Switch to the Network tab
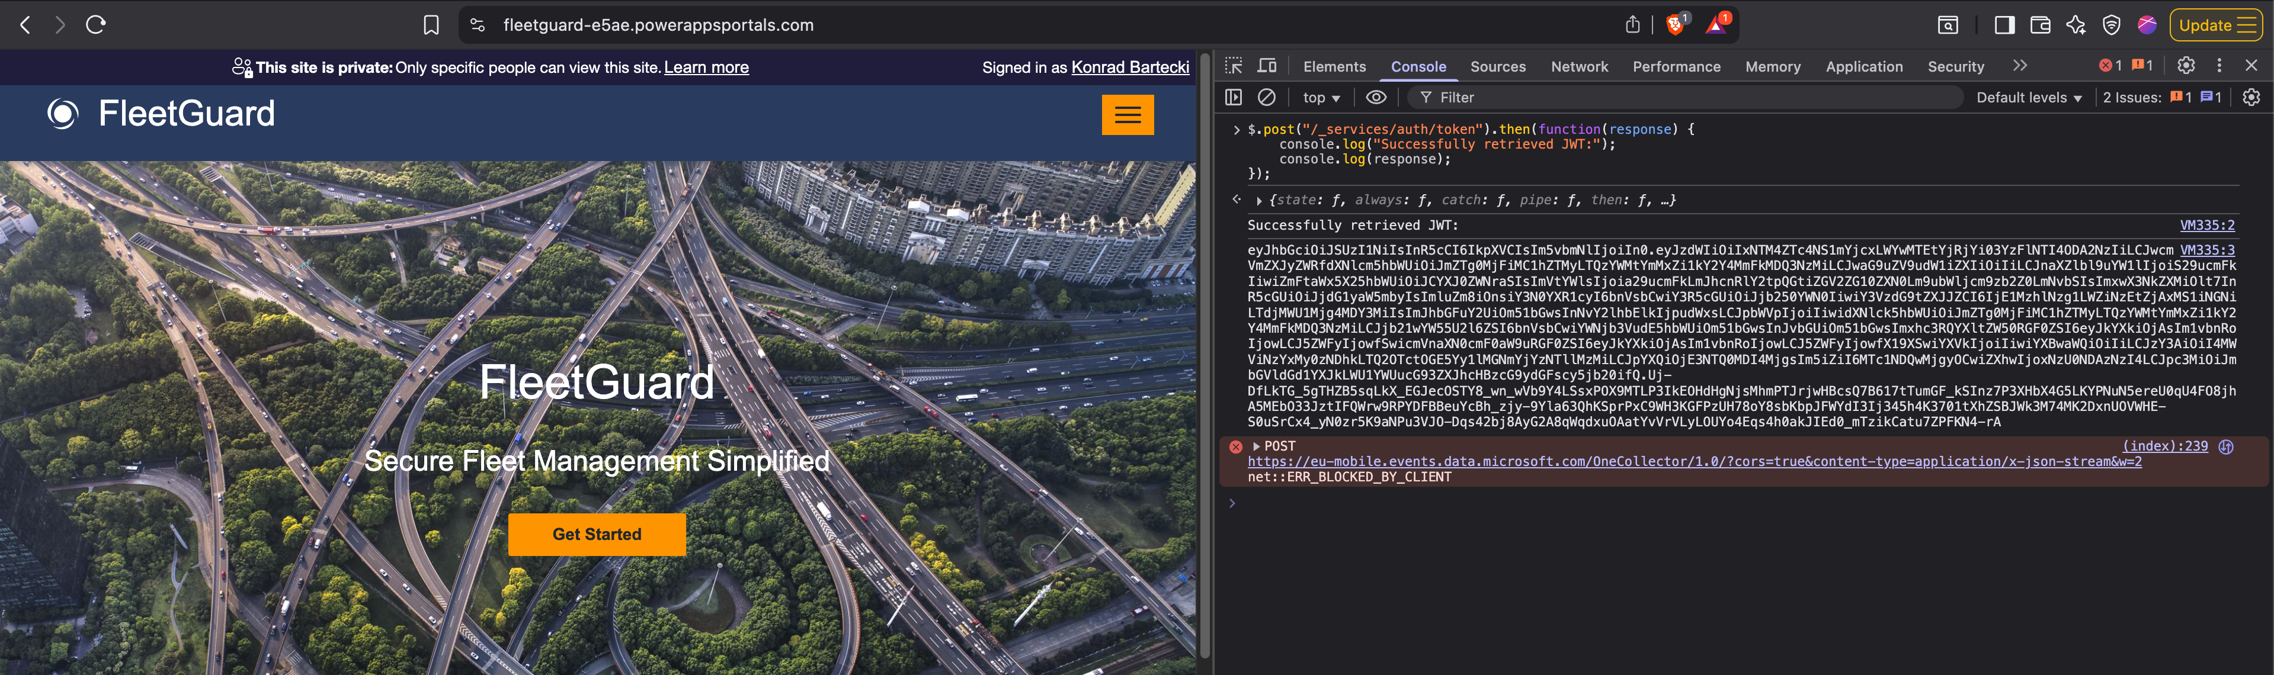 (1579, 66)
